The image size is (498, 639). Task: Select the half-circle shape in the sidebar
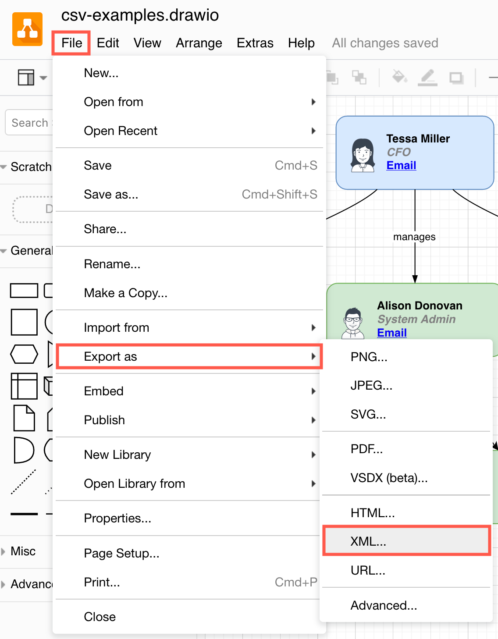click(24, 451)
